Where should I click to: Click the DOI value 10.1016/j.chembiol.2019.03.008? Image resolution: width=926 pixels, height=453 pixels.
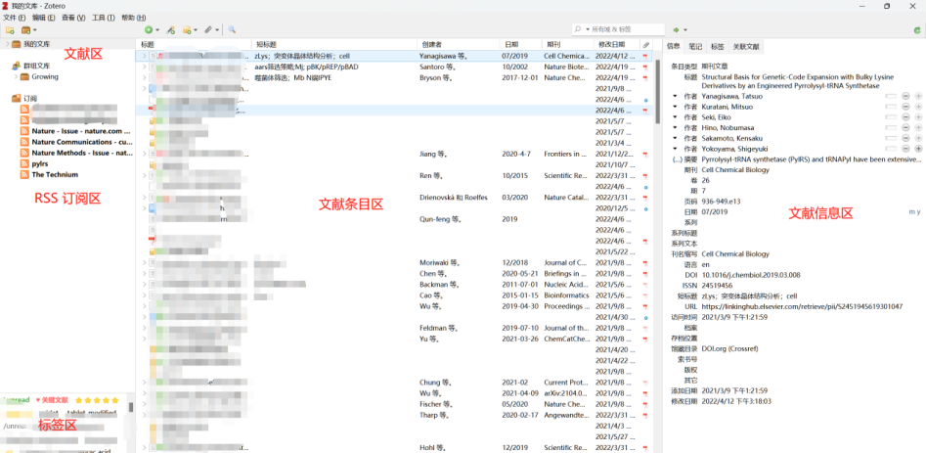pyautogui.click(x=751, y=275)
